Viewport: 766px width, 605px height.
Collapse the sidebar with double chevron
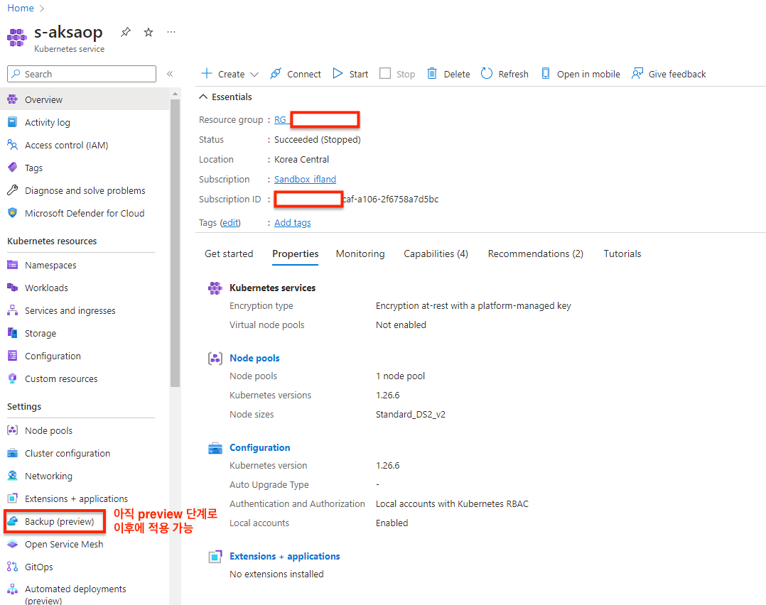(x=170, y=74)
